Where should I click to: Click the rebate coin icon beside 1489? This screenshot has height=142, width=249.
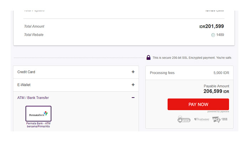(x=213, y=35)
